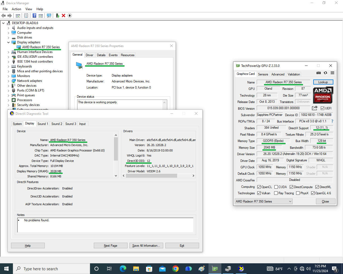Expand the Network adapters tree node
343x274 pixels.
[x=8, y=81]
